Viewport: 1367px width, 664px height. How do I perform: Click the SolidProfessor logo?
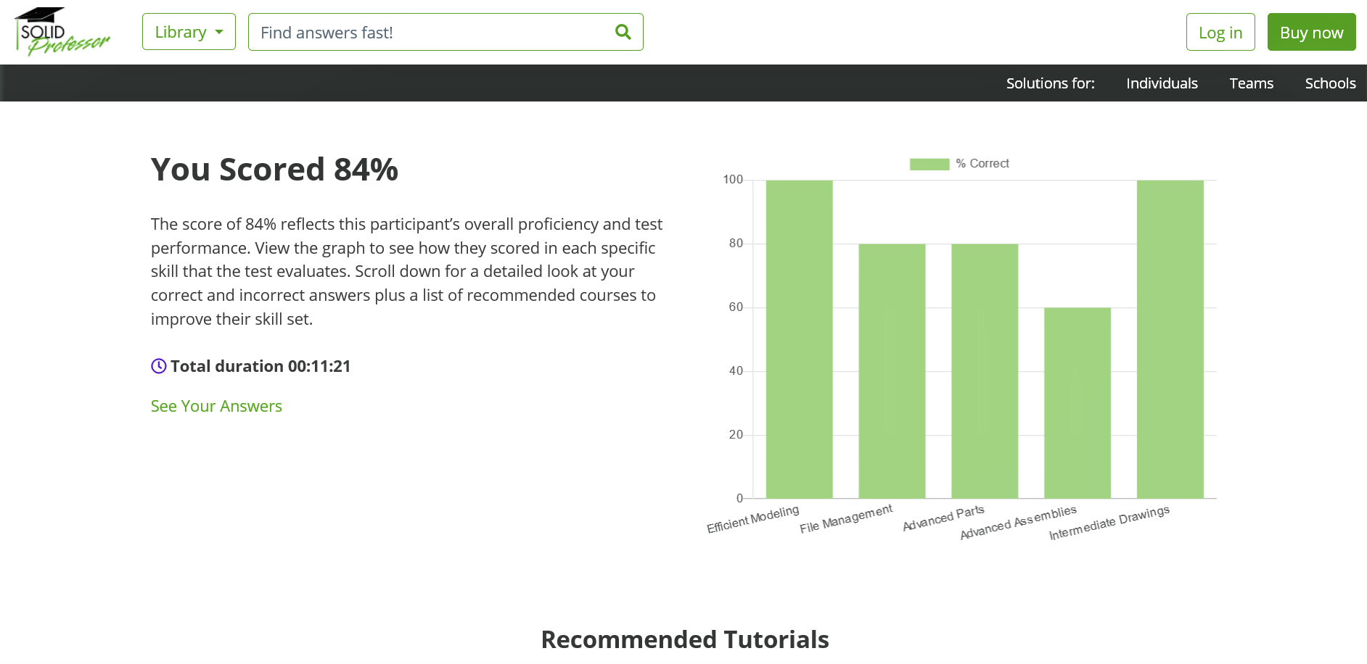pos(62,32)
